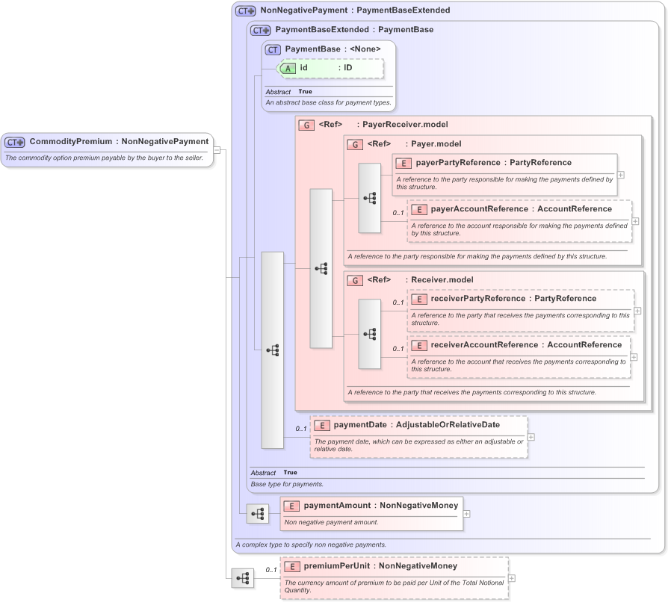Select 'A complex type to specify non negative payments.'
Screen dimensions: 668x602
(x=311, y=545)
